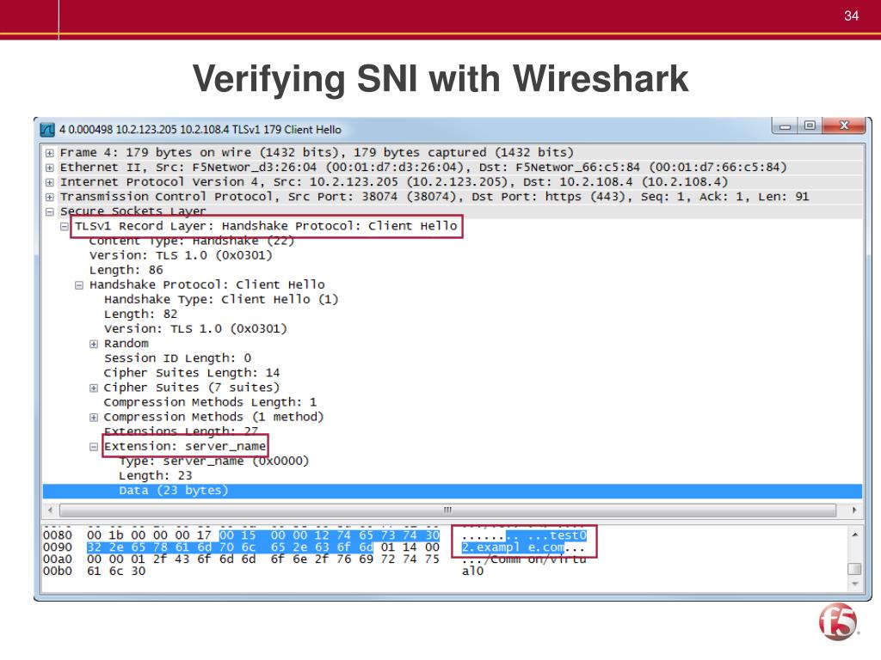Click the Wireshark fin icon in title bar
881x660 pixels.
click(47, 130)
